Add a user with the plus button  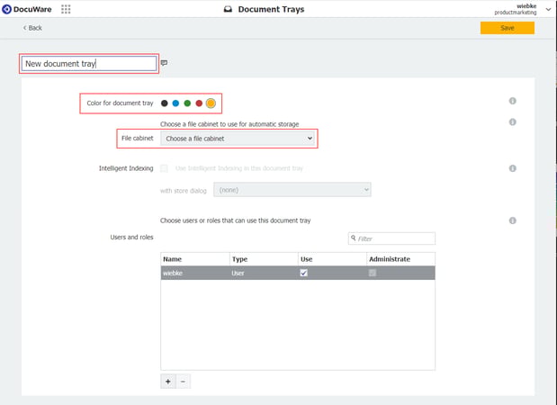167,382
